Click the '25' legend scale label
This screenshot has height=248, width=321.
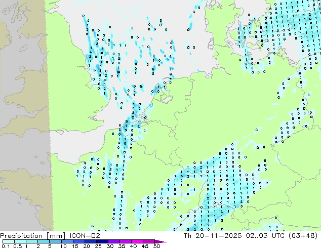pyautogui.click(x=98, y=246)
